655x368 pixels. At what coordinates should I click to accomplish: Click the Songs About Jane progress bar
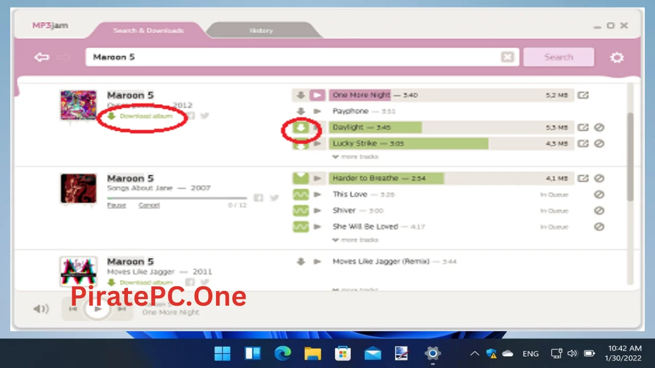pos(177,198)
